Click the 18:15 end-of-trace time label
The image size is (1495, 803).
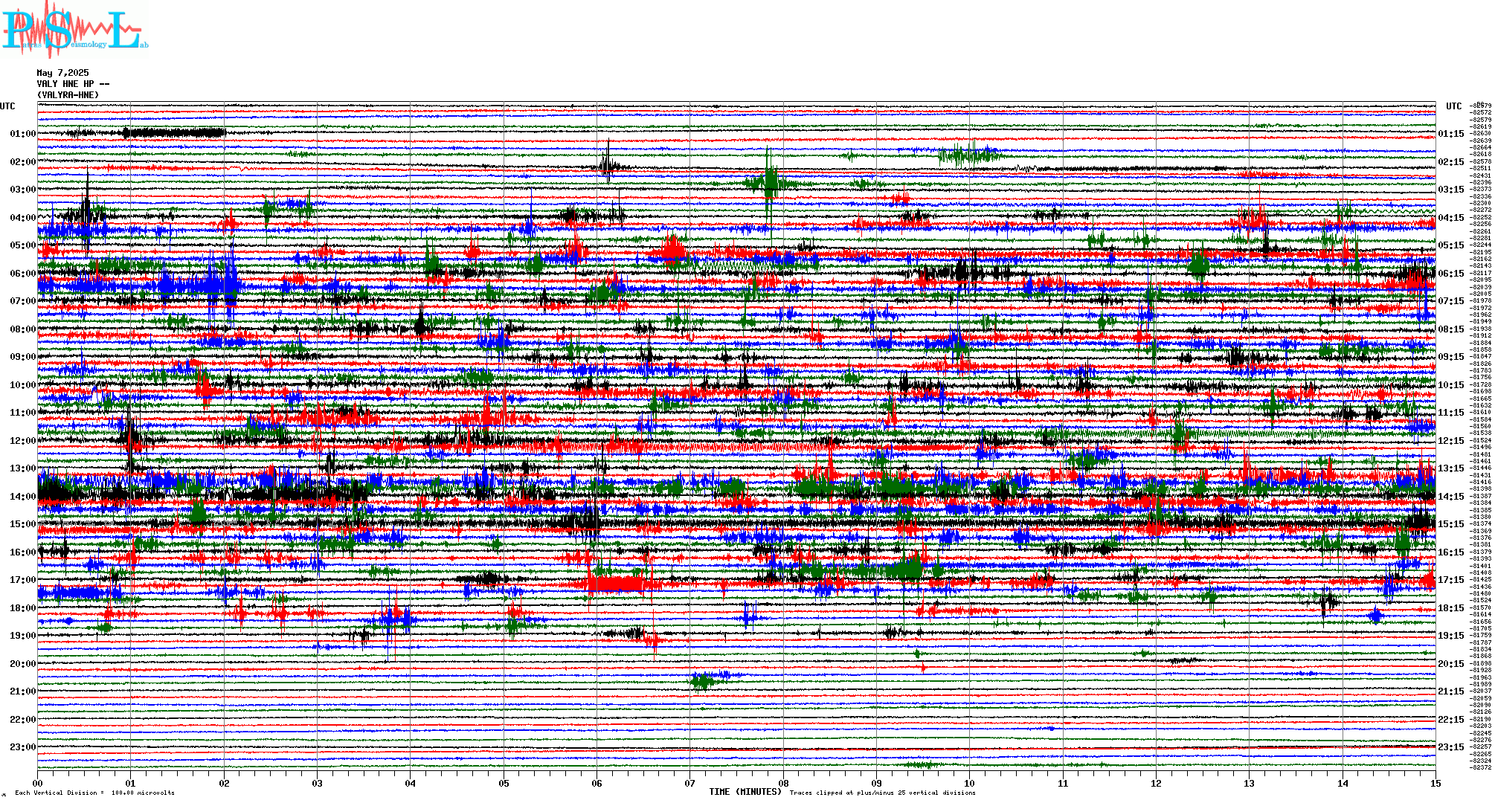click(1451, 608)
